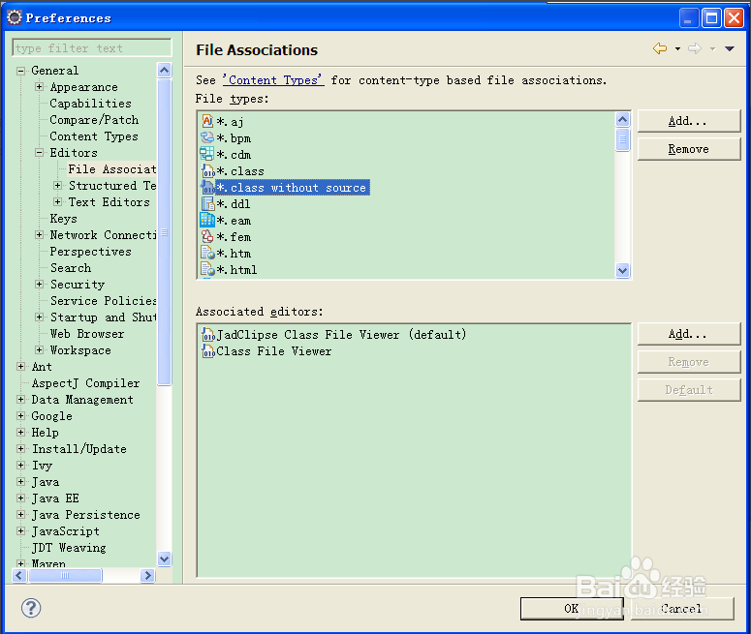The width and height of the screenshot is (751, 634).
Task: Expand the Ant node
Action: coord(20,366)
